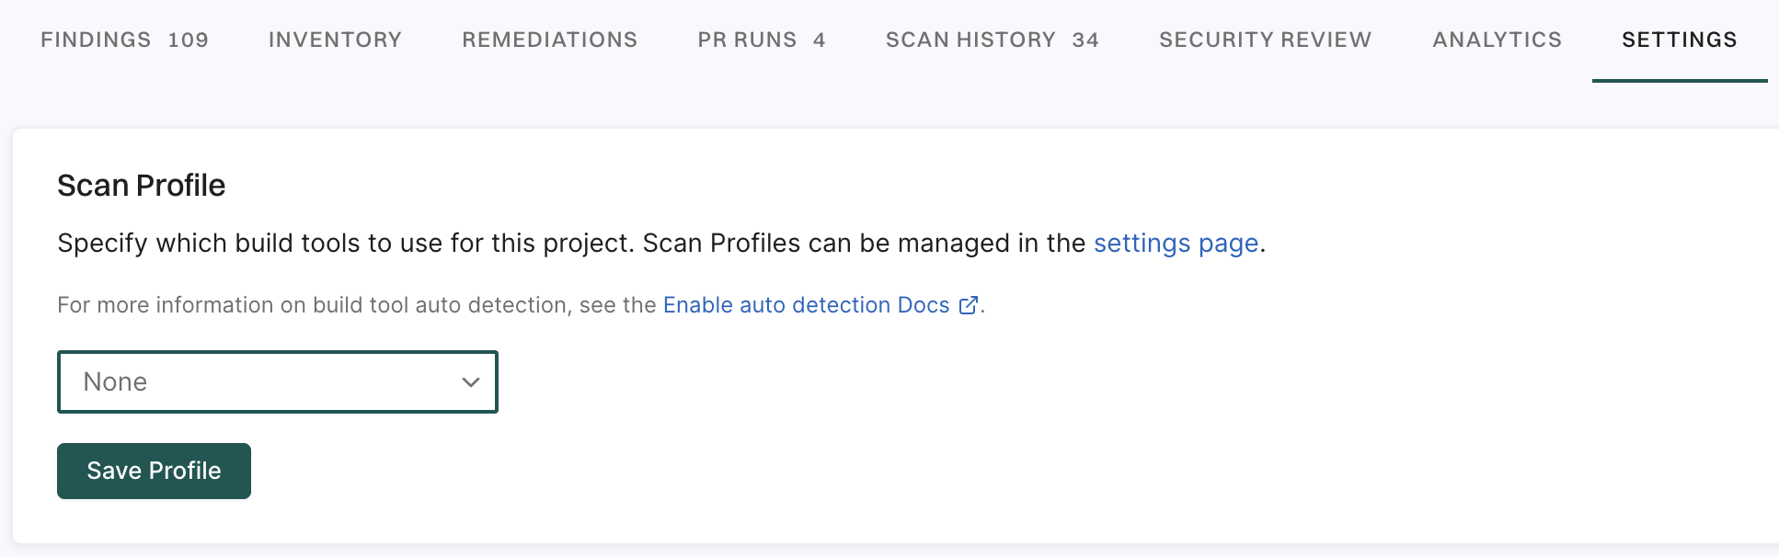Click the dropdown chevron arrow
Viewport: 1779px width, 557px height.
coord(470,381)
